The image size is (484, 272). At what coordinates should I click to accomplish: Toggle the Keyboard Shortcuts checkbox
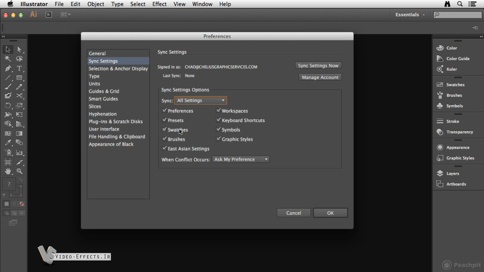coord(218,120)
